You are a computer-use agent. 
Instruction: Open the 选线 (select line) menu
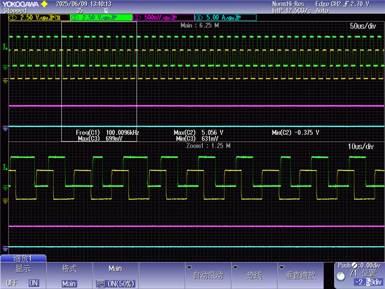pyautogui.click(x=254, y=275)
